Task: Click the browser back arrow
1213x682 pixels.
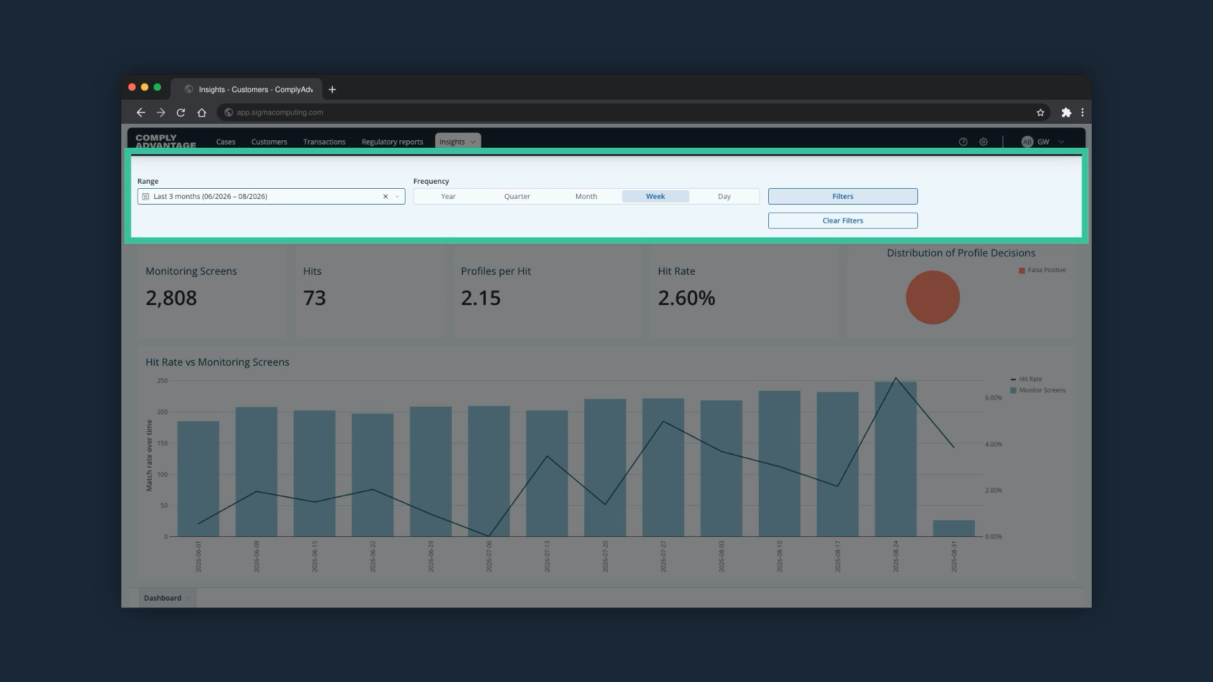Action: point(141,112)
